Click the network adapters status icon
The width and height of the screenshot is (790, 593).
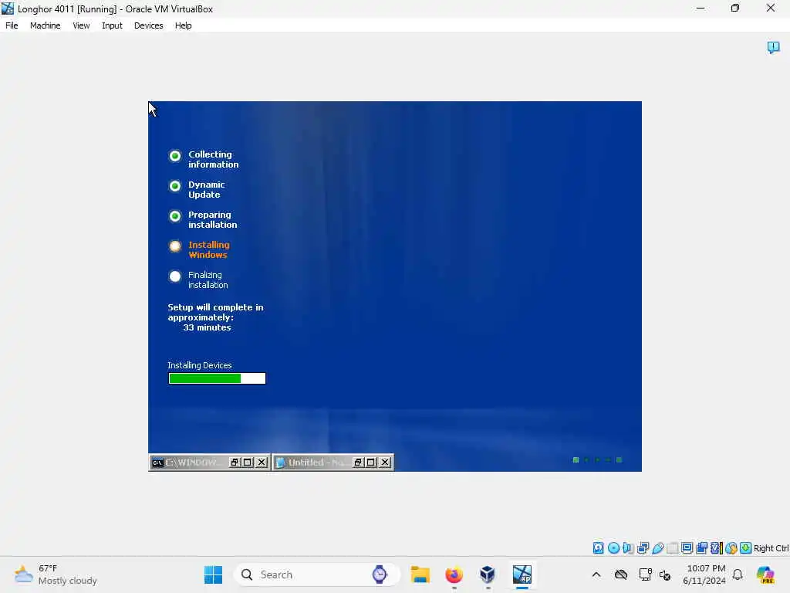(643, 547)
